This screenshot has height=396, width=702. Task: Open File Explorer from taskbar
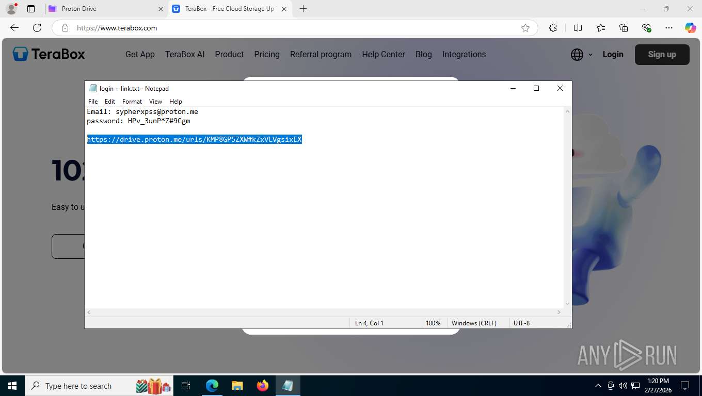click(237, 386)
